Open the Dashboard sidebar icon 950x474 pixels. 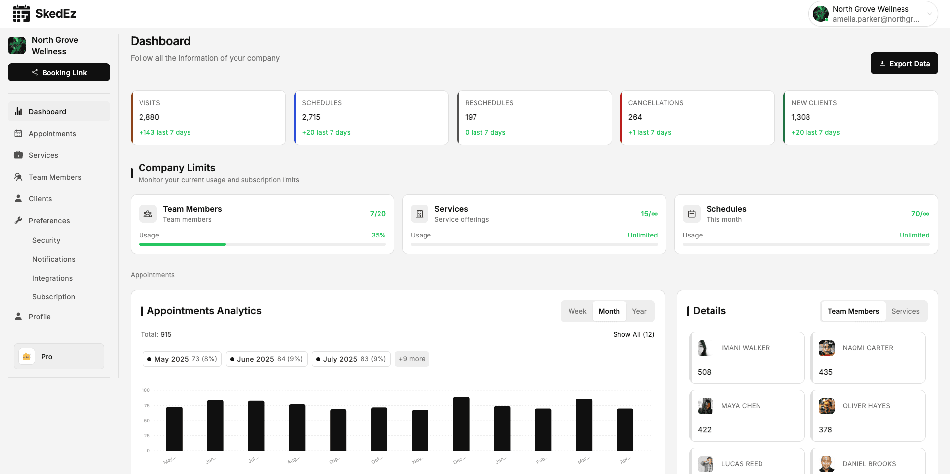pyautogui.click(x=19, y=112)
